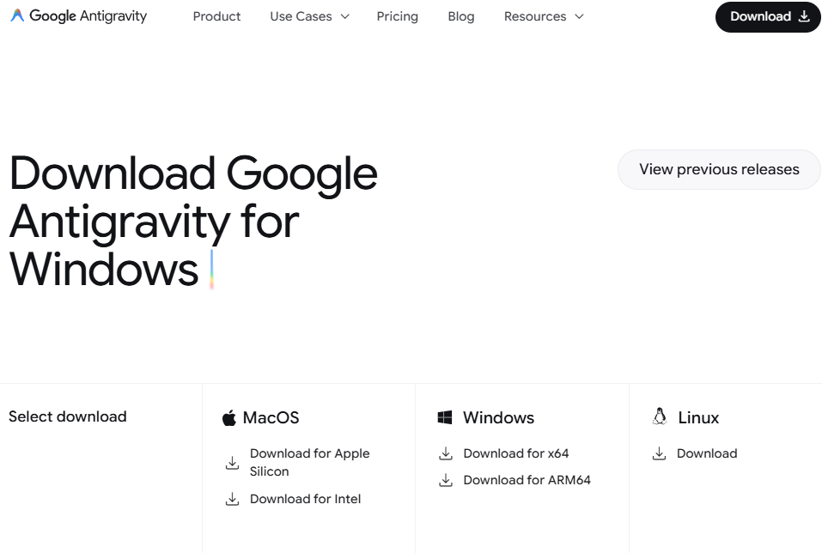The height and width of the screenshot is (553, 822).
Task: Click the Linux section heading
Action: (x=698, y=418)
